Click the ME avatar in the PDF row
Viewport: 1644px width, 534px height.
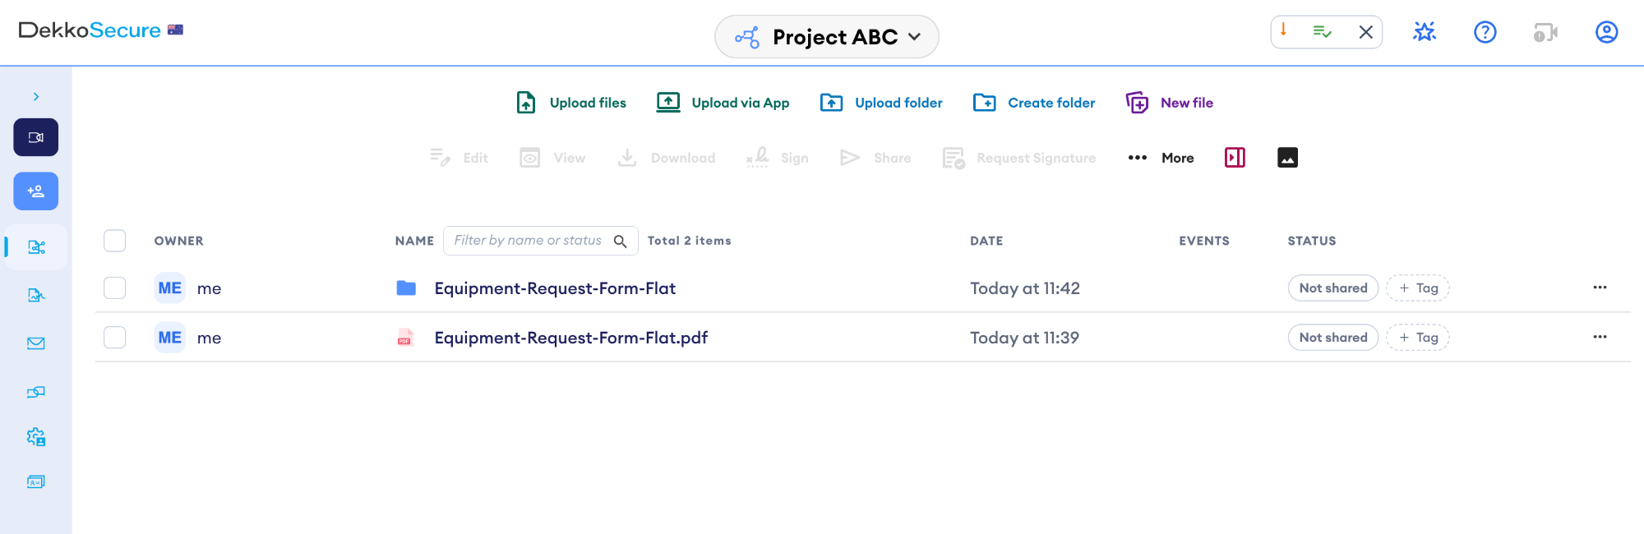point(170,338)
